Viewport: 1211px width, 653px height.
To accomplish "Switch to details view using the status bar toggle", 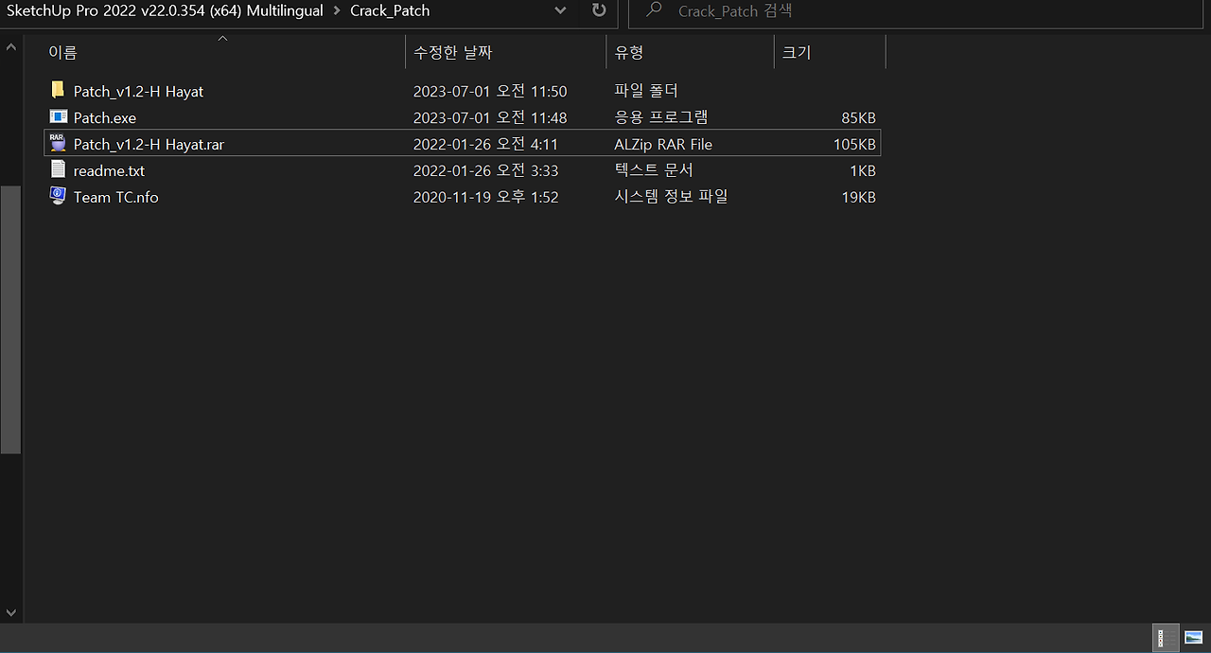I will [x=1166, y=638].
